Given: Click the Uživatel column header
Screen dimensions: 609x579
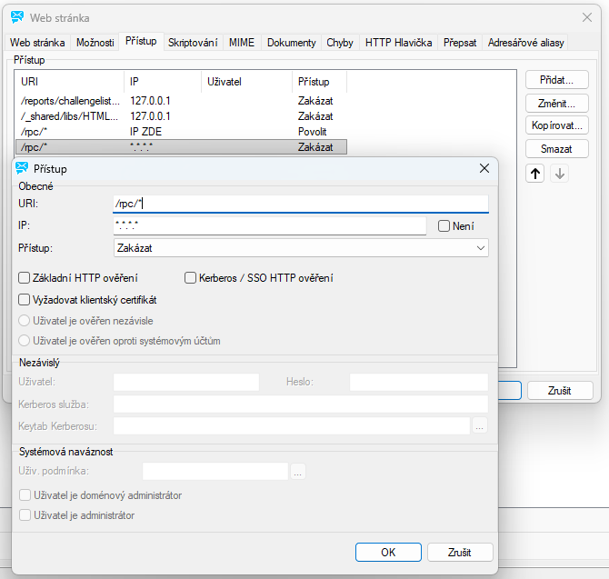Looking at the screenshot, I should point(246,82).
